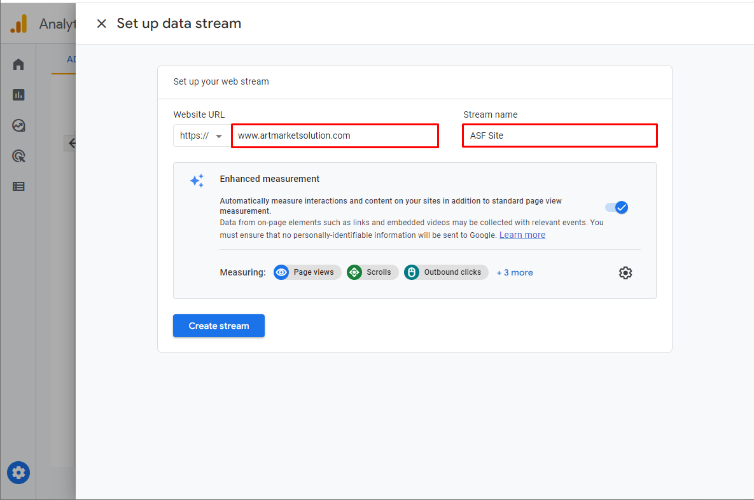754x500 pixels.
Task: Click the Website URL input field
Action: (335, 135)
